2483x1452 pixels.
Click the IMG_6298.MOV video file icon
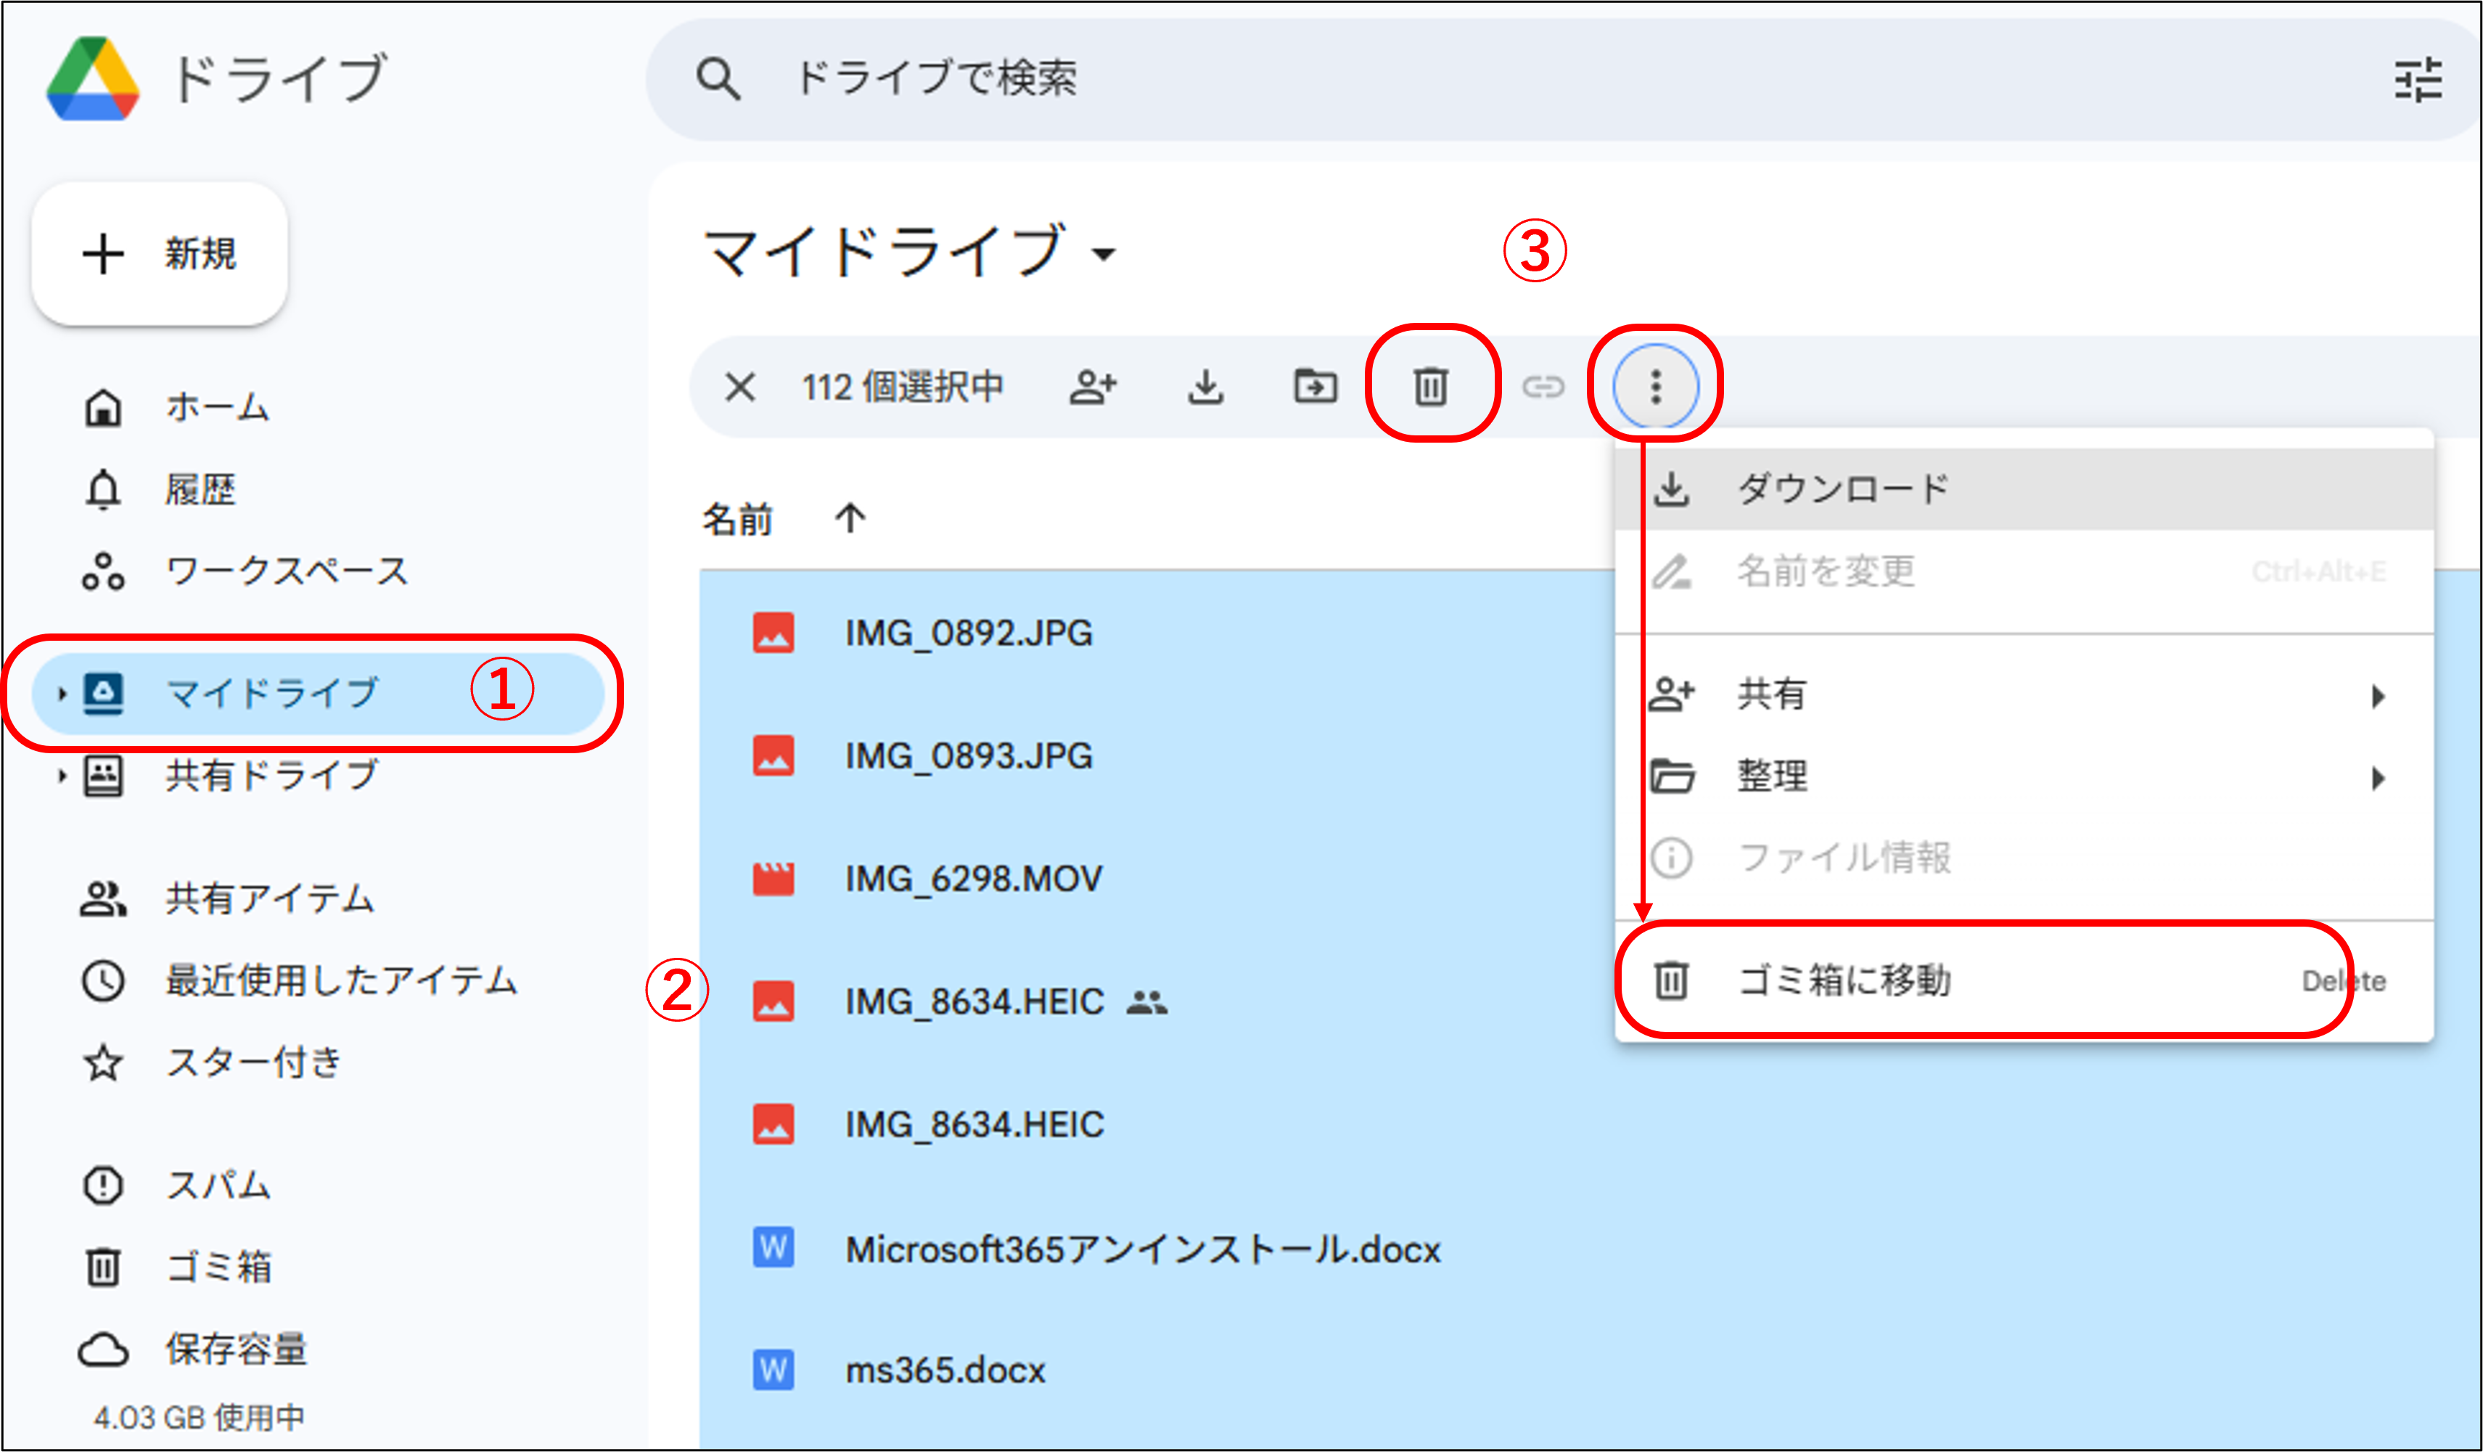(x=773, y=879)
